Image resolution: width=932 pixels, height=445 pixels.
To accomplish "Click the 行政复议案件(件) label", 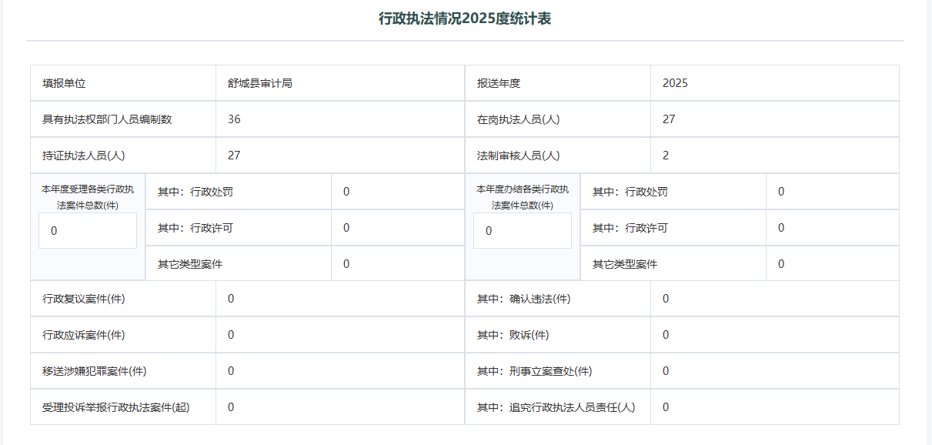I will point(84,299).
